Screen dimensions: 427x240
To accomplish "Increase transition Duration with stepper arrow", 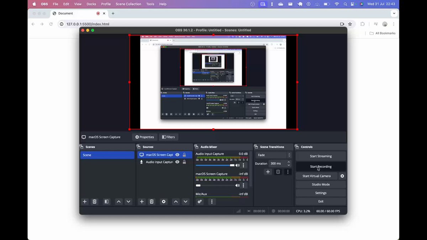I will coord(289,162).
